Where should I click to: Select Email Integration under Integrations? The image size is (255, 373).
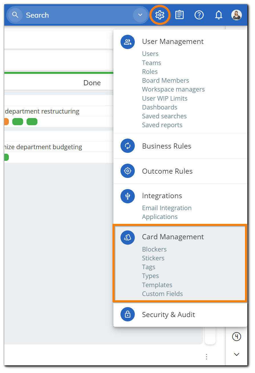click(x=167, y=208)
